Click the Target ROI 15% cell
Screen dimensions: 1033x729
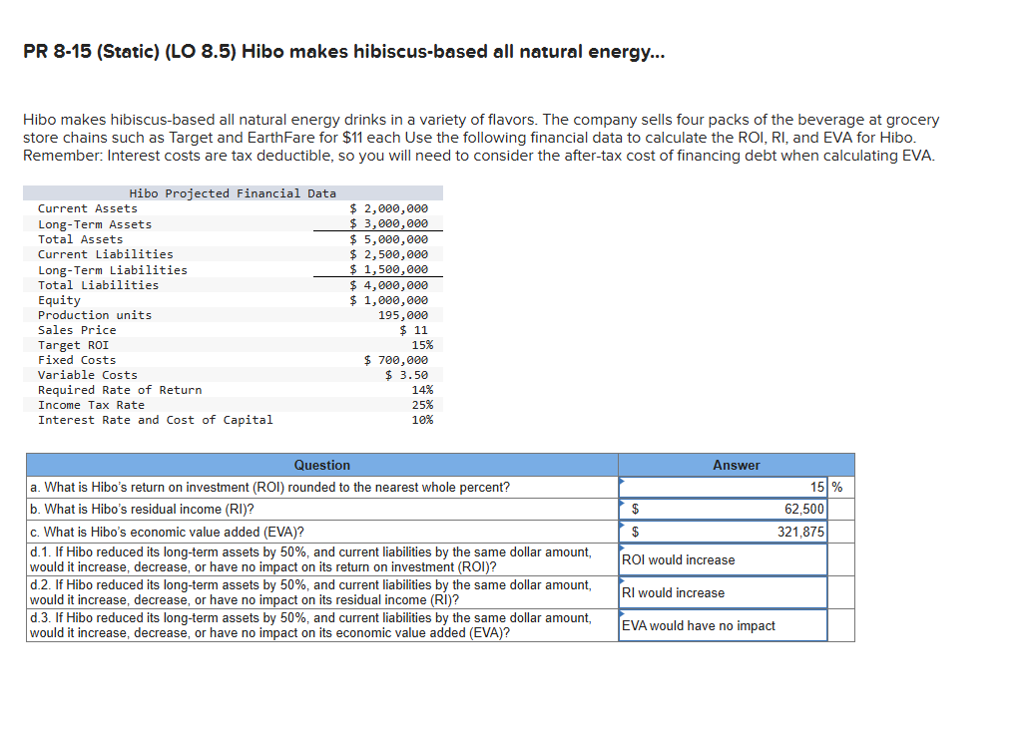422,344
